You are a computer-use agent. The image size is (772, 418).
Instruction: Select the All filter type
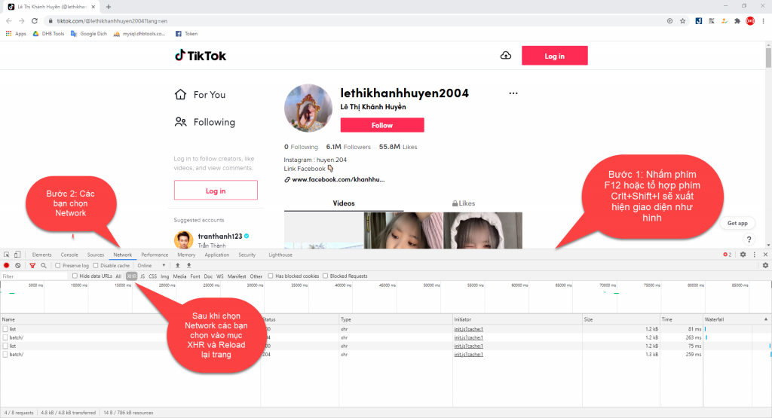point(118,276)
